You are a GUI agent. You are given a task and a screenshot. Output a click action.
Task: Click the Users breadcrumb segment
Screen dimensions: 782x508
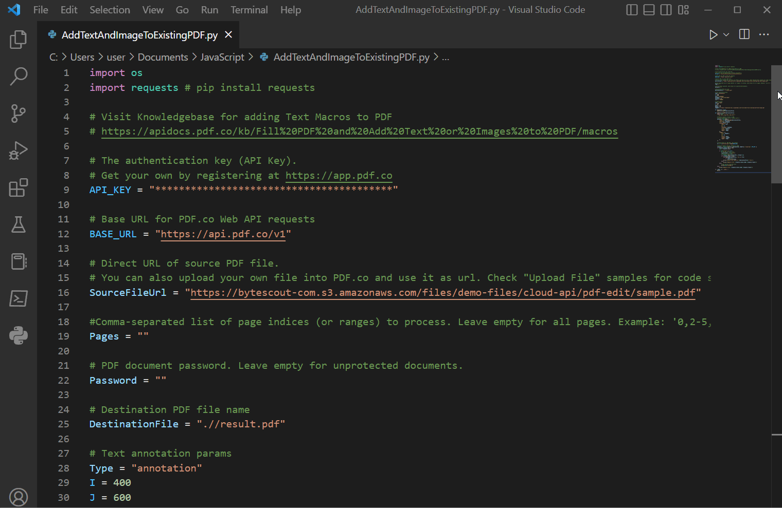click(x=82, y=57)
